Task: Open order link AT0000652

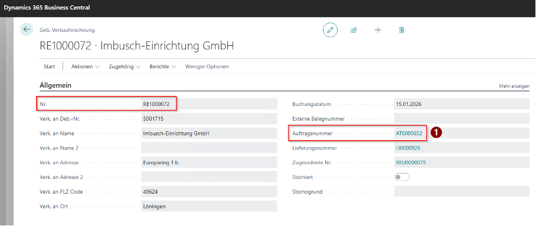Action: [x=409, y=134]
